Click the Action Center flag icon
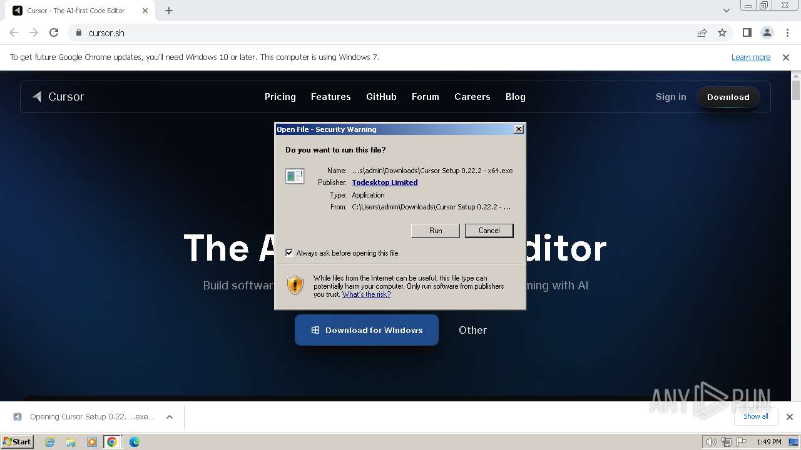Screen dimensions: 801x450 [742, 442]
